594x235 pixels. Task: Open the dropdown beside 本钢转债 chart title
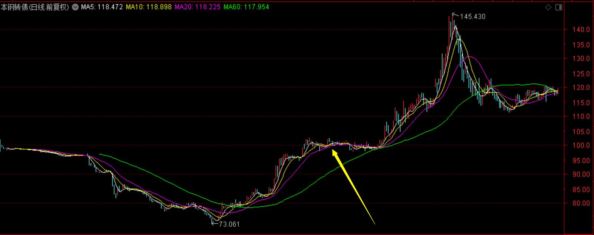coord(75,7)
